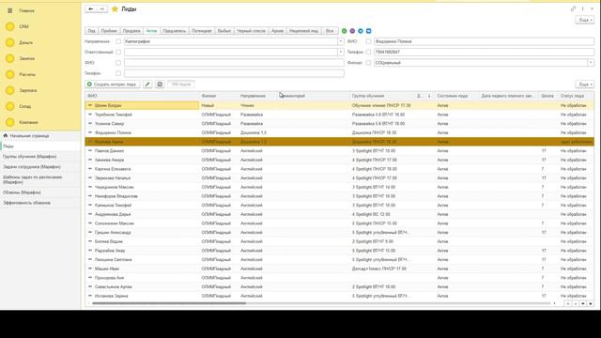Open the Расчеты section icon
This screenshot has width=601, height=338.
(10, 74)
